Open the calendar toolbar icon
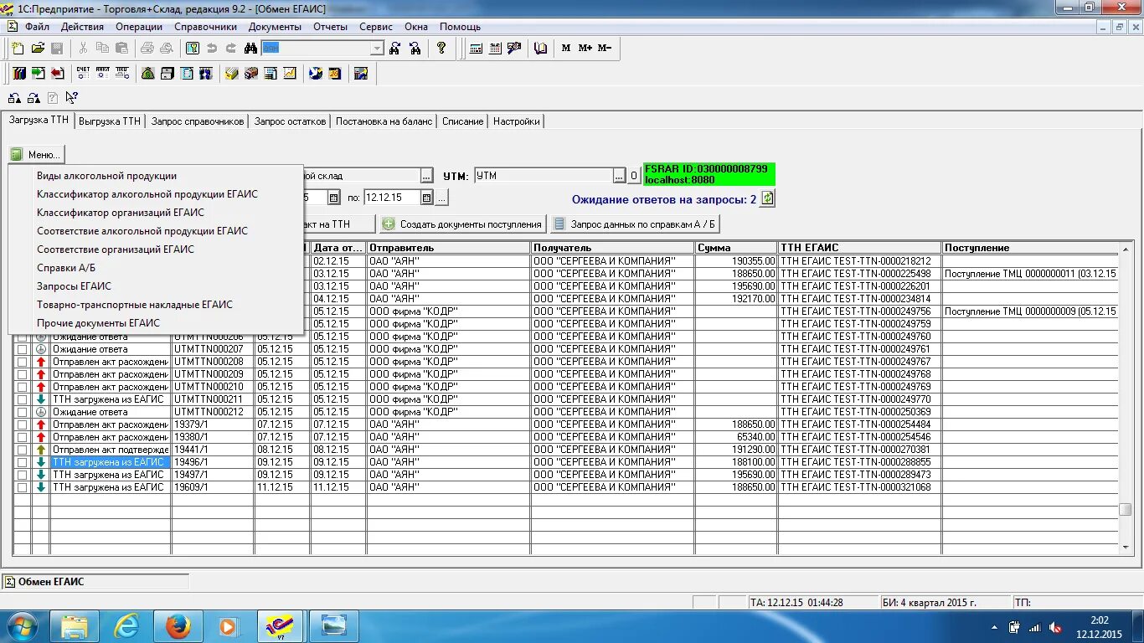 click(x=495, y=49)
